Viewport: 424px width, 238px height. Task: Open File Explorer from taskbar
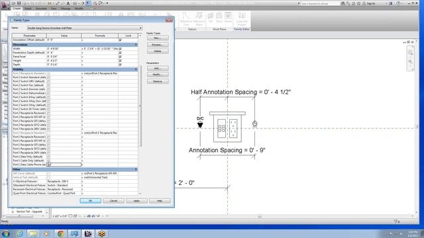point(33,233)
